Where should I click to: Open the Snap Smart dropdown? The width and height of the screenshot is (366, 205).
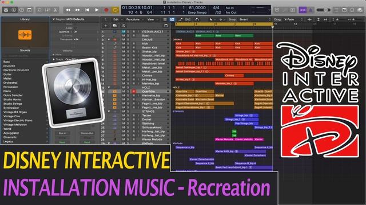[254, 19]
